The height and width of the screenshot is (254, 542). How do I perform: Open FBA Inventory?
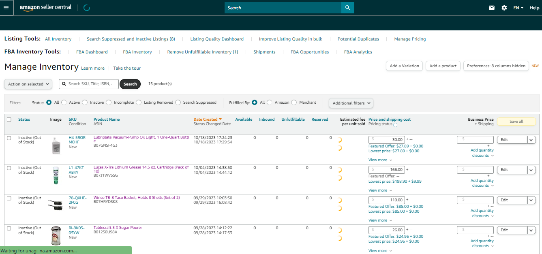click(x=137, y=52)
